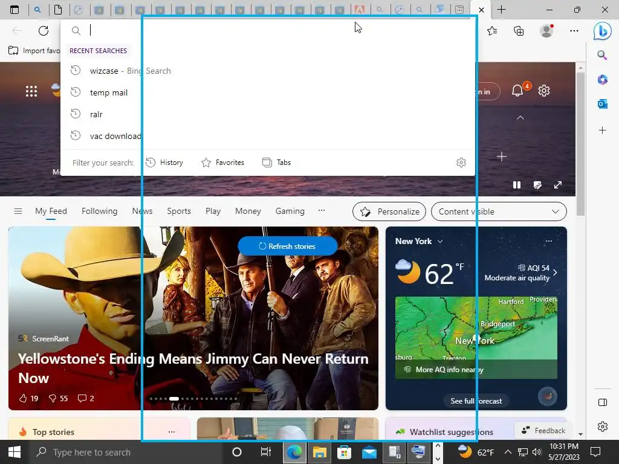Click into the address bar search field
The height and width of the screenshot is (464, 619).
[x=268, y=30]
